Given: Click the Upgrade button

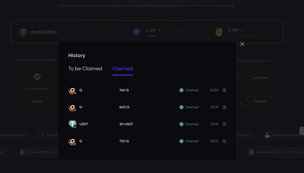Looking at the screenshot, I should click(x=260, y=101).
